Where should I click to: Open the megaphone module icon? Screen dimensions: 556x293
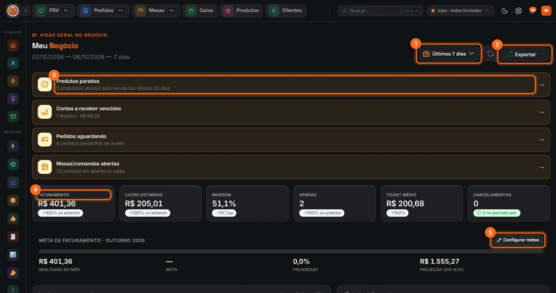[x=13, y=273]
